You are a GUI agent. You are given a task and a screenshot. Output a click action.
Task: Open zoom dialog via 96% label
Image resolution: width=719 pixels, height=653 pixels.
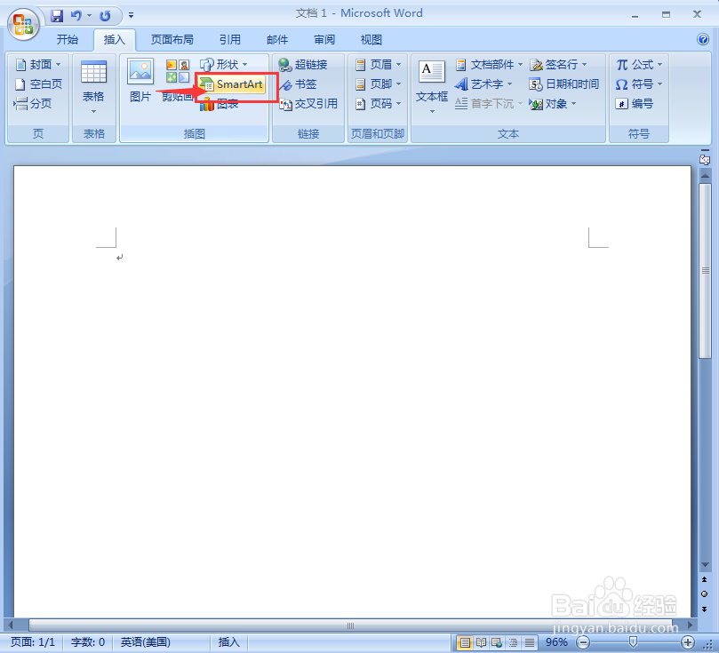pyautogui.click(x=556, y=642)
